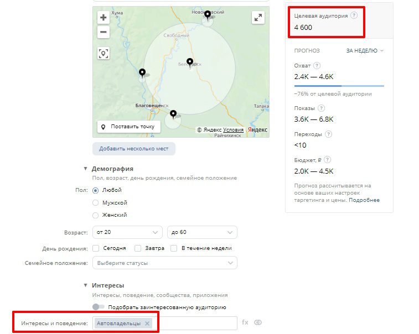Open help tooltip for Целевая аудитория
Viewport: 419px width, 334px height.
(354, 15)
